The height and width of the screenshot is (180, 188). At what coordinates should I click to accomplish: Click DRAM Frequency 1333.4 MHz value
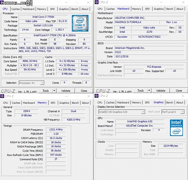tap(56, 130)
